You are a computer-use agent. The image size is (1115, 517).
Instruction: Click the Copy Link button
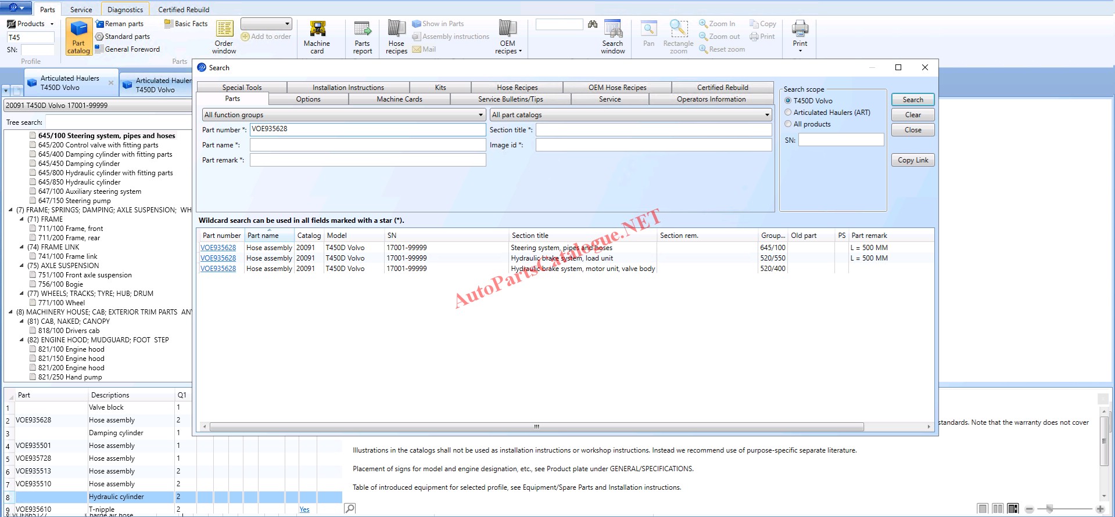tap(912, 160)
